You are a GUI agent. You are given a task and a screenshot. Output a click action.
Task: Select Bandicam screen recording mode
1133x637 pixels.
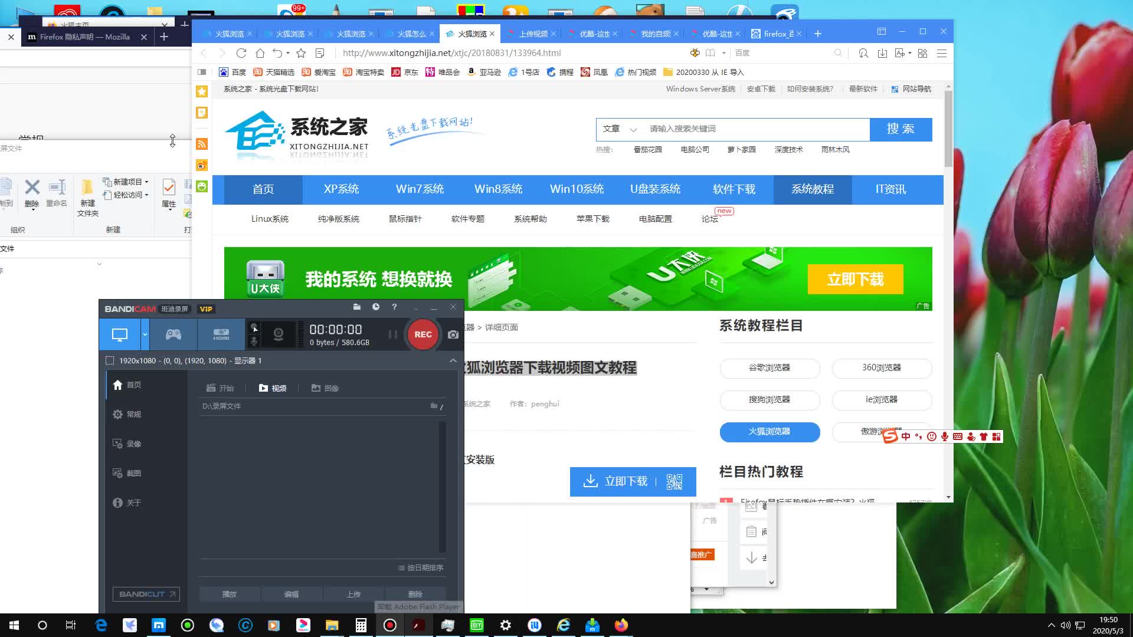point(120,334)
